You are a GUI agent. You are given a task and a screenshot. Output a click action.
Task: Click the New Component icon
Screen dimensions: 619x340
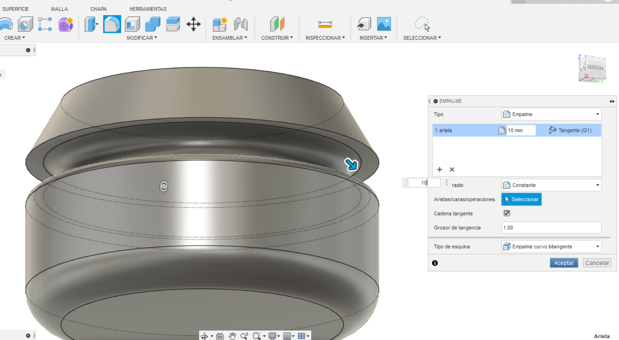pos(220,24)
